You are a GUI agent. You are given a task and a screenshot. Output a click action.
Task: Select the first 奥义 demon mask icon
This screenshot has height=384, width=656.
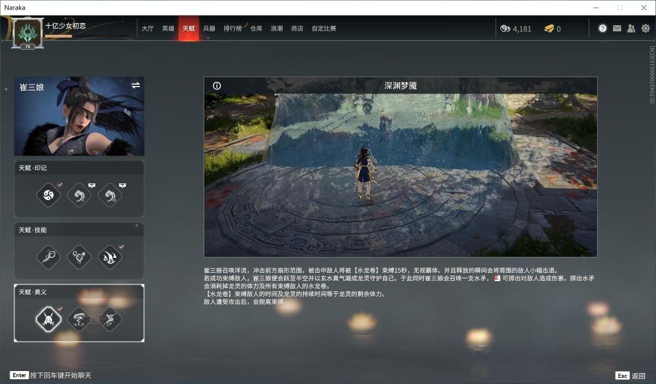click(x=48, y=319)
